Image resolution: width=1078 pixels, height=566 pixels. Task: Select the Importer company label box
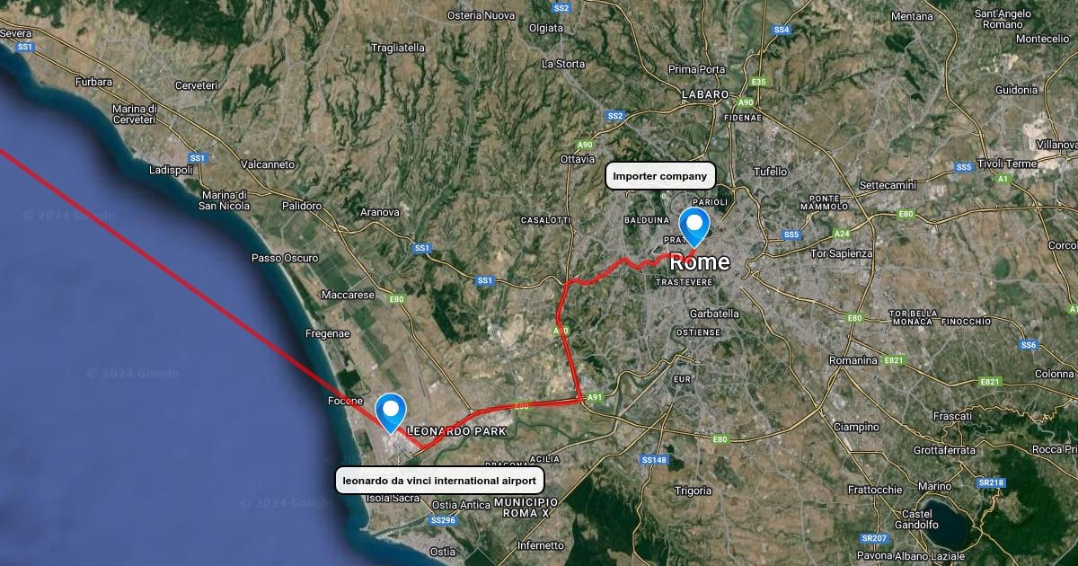660,176
